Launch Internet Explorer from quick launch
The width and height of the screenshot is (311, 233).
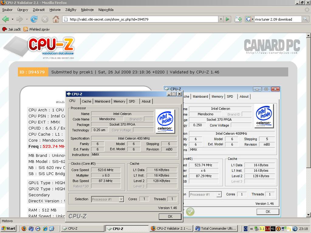[x=45, y=228]
